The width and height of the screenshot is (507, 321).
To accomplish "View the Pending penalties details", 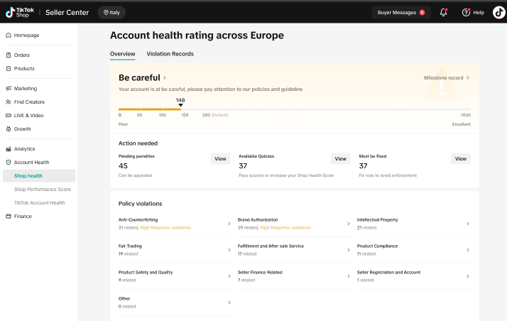I will point(220,159).
